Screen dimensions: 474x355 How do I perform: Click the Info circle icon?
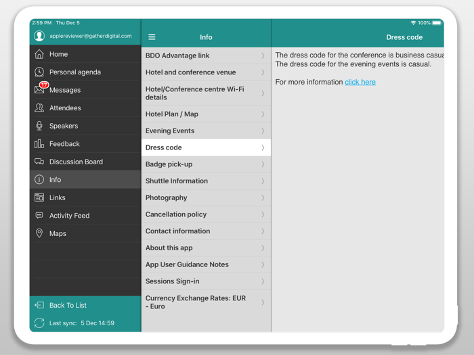click(x=39, y=179)
